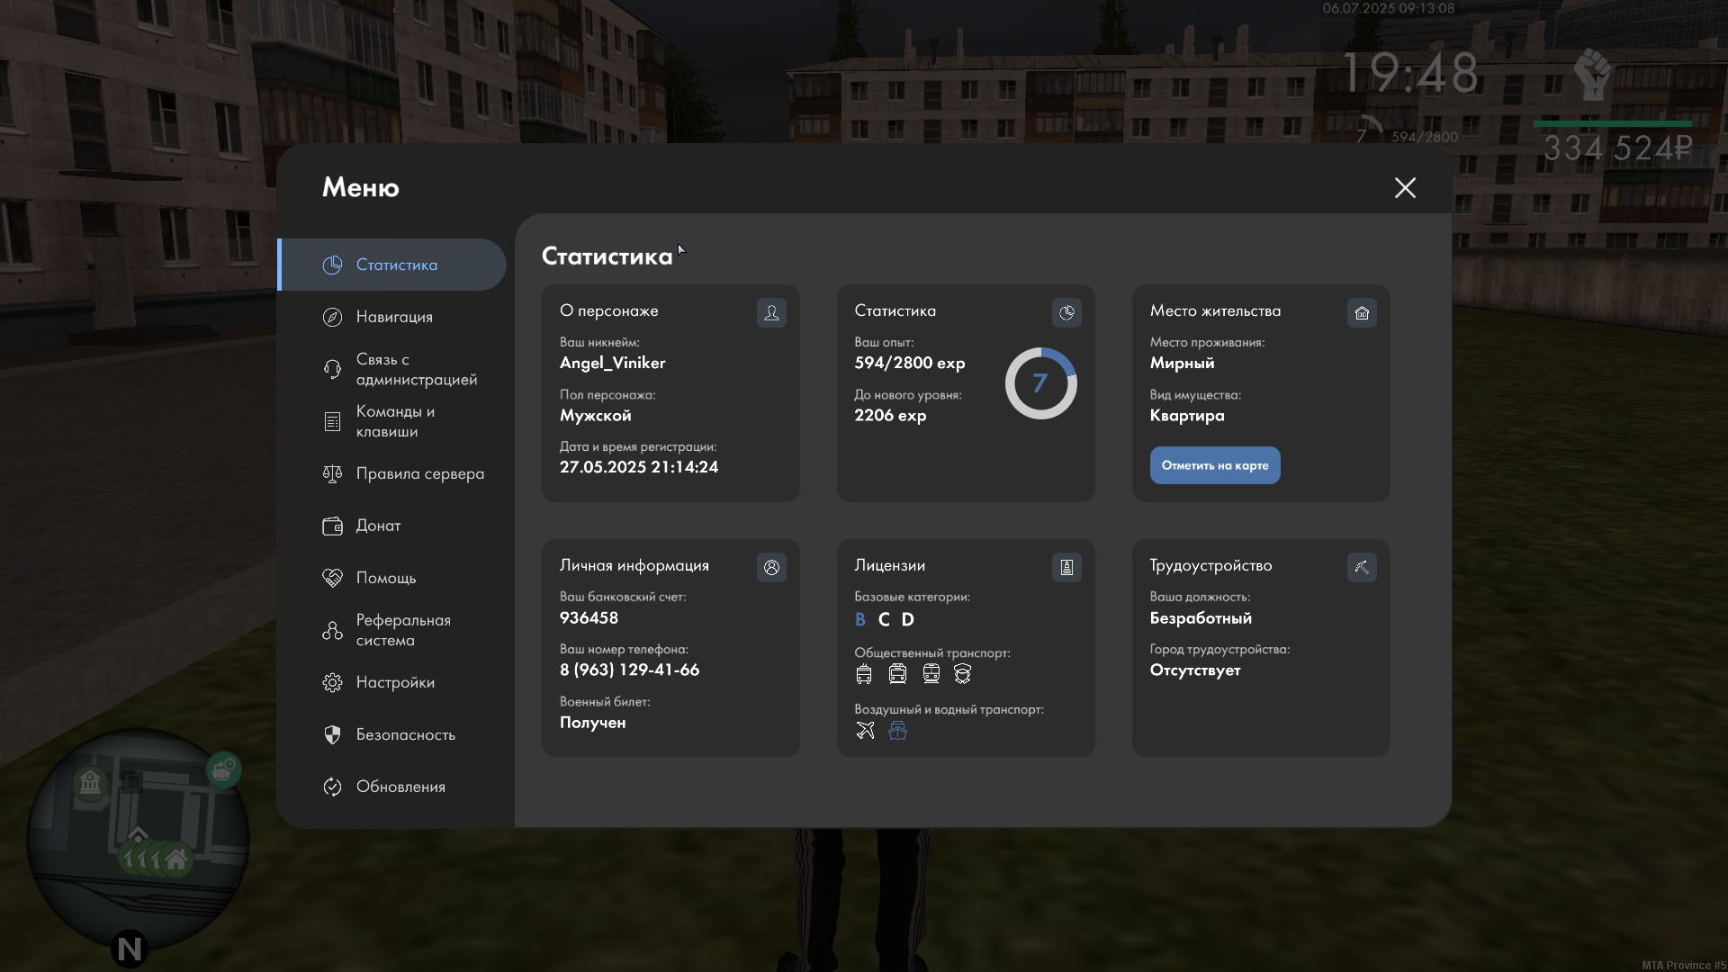Image resolution: width=1728 pixels, height=972 pixels.
Task: Click character gender Мужской
Action: [595, 416]
